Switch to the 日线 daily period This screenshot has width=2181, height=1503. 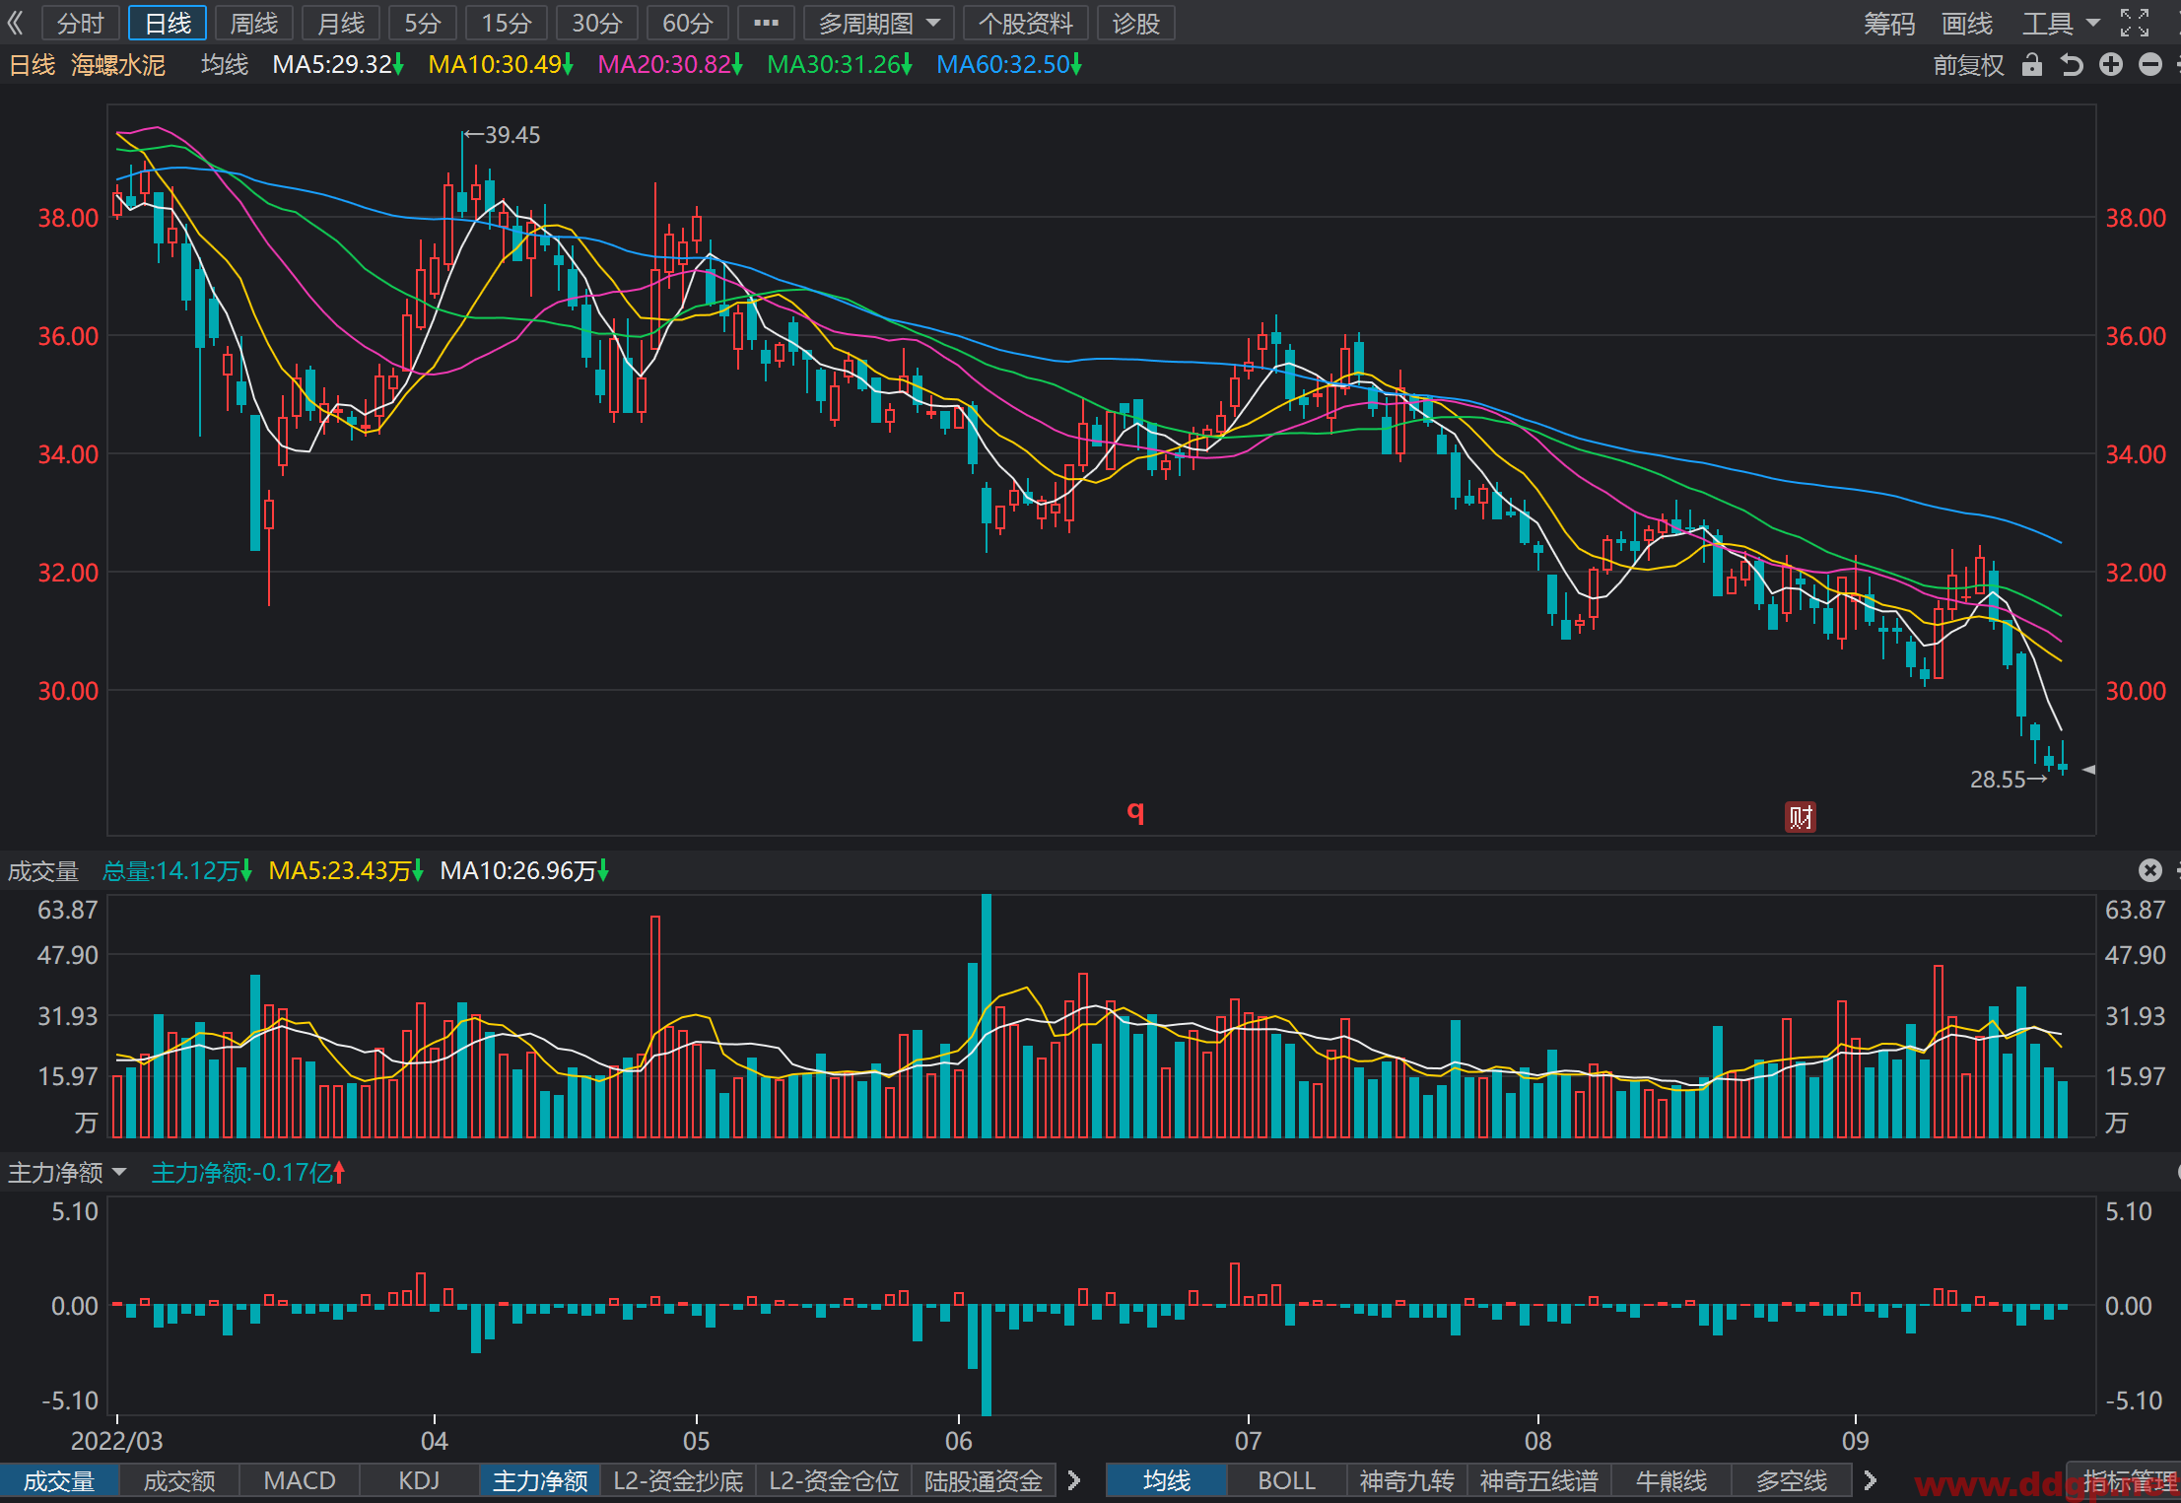168,23
